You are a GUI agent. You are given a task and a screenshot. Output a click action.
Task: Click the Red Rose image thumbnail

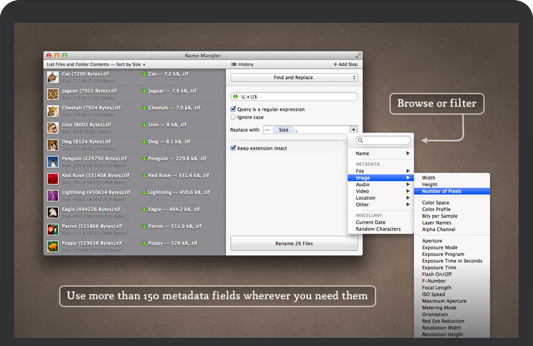[52, 178]
